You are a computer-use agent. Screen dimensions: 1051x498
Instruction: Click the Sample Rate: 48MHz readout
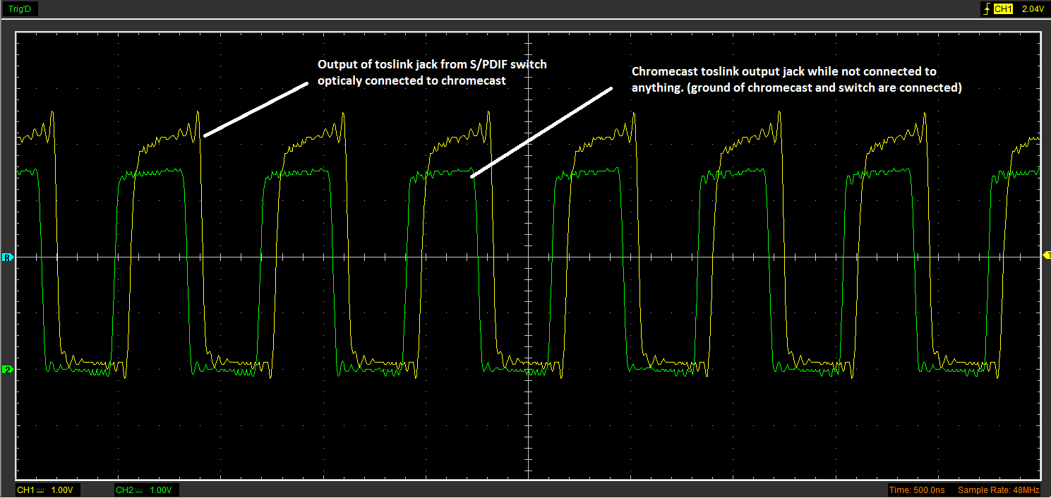pos(998,490)
